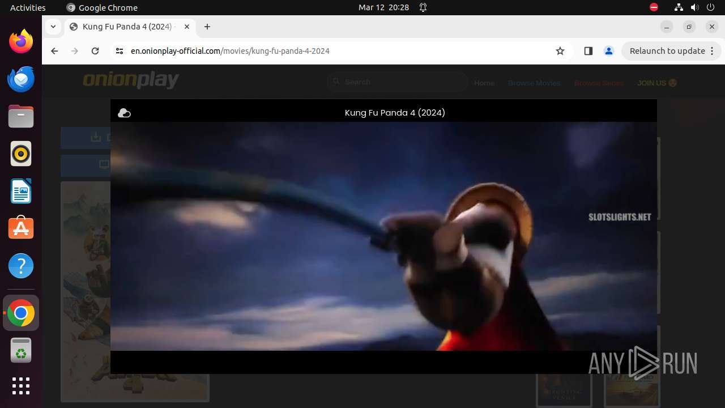Open Activities overview

coord(28,7)
